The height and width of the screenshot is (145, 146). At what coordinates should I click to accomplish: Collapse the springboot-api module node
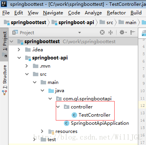(x=19, y=58)
